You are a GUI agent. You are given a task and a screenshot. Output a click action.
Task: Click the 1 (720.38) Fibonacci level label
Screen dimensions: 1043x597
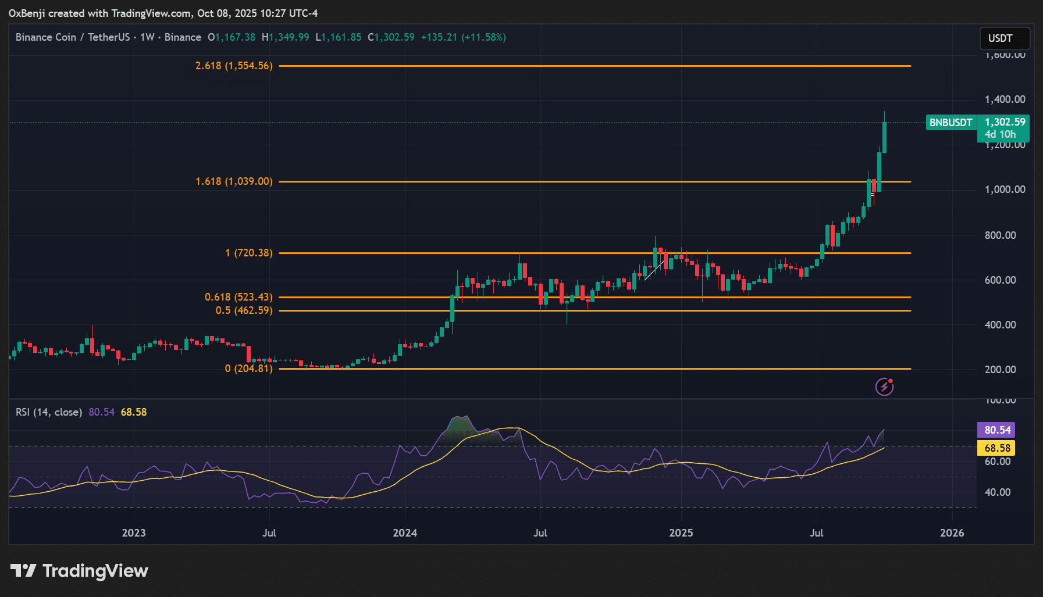click(248, 253)
